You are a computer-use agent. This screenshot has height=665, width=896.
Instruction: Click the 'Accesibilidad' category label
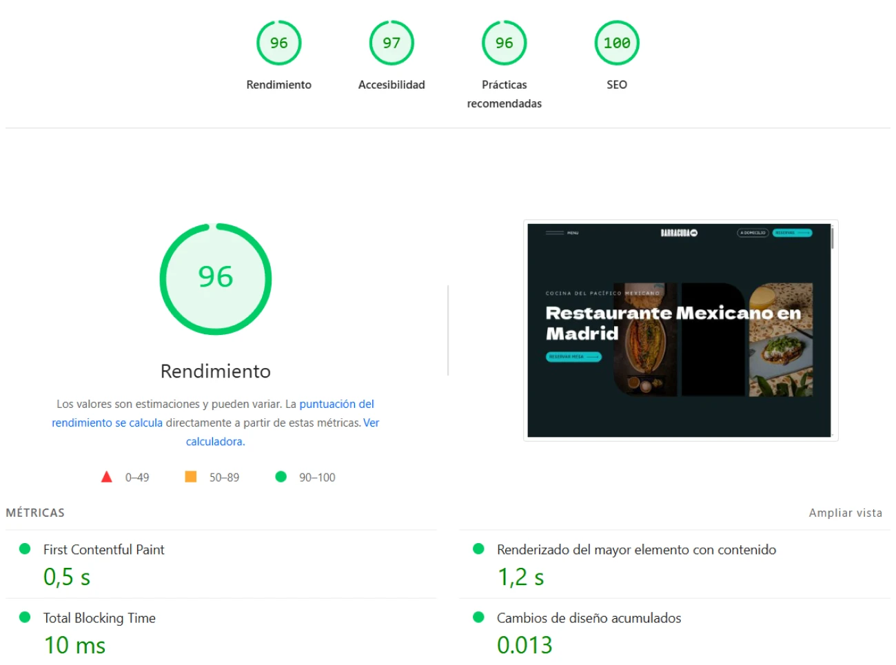click(x=391, y=85)
